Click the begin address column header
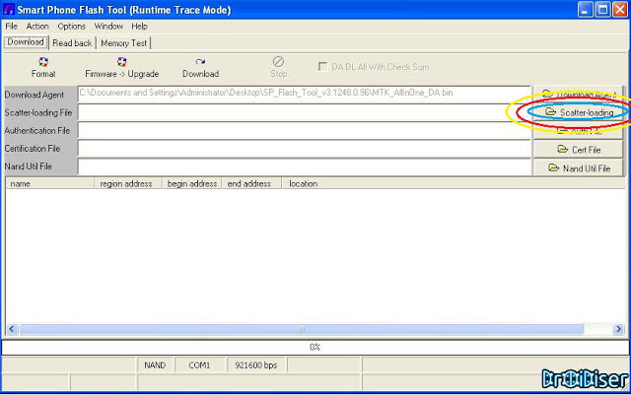This screenshot has height=395, width=631. tap(192, 184)
